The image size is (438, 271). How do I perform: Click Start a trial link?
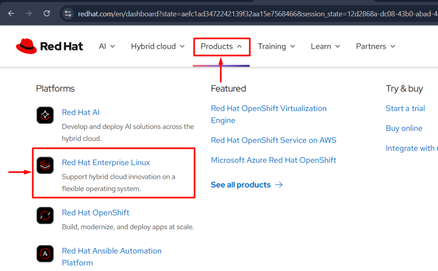click(x=405, y=108)
